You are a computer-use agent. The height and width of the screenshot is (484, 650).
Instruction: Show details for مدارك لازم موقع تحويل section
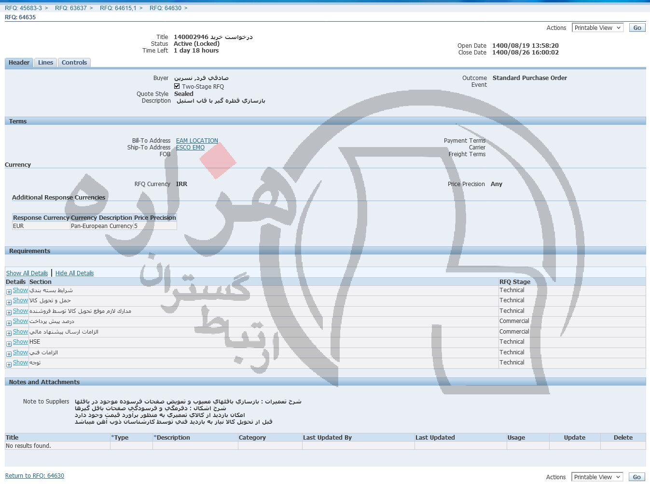tap(20, 311)
